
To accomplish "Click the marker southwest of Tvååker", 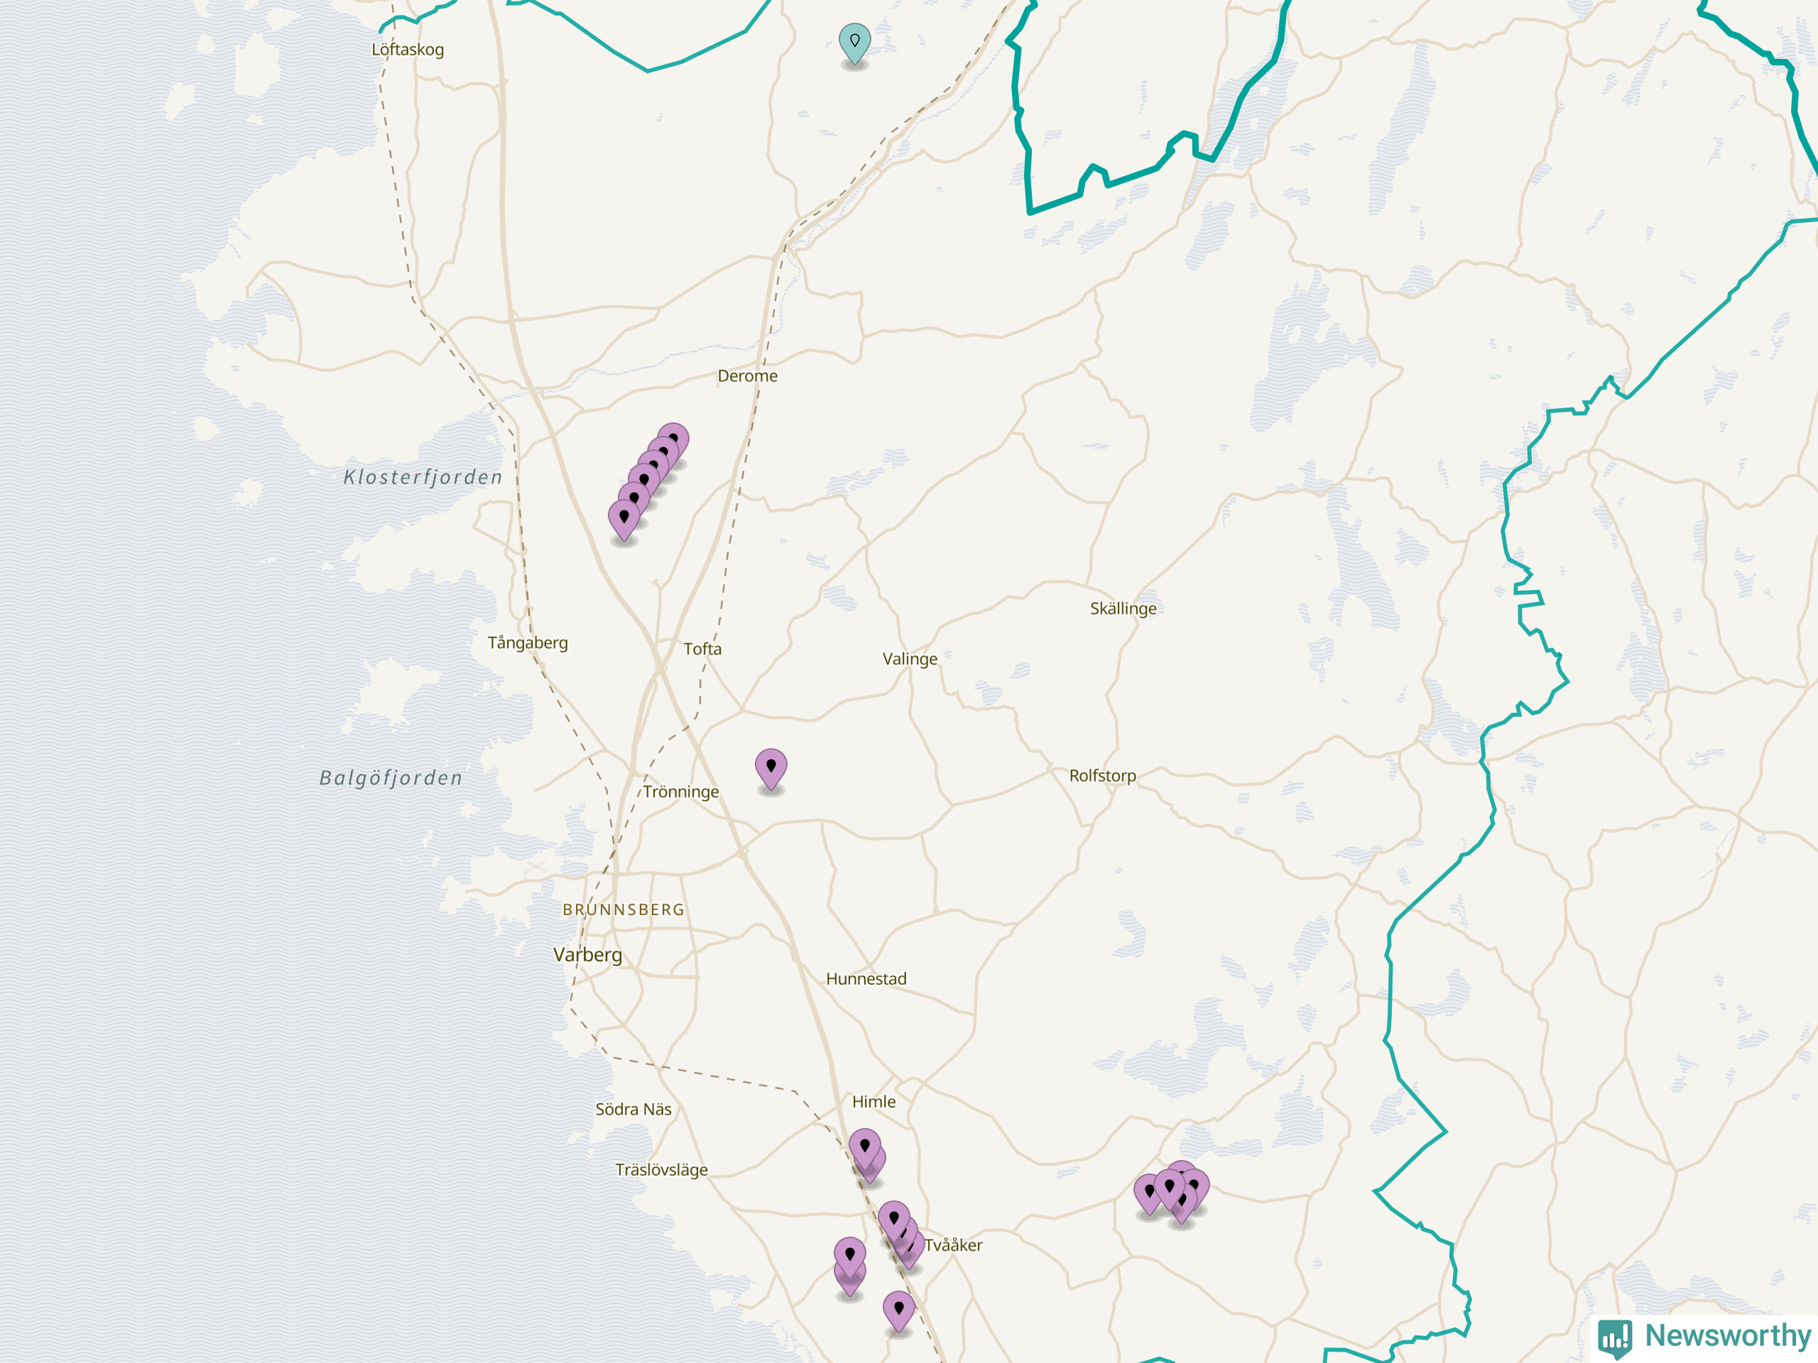I will click(x=850, y=1255).
